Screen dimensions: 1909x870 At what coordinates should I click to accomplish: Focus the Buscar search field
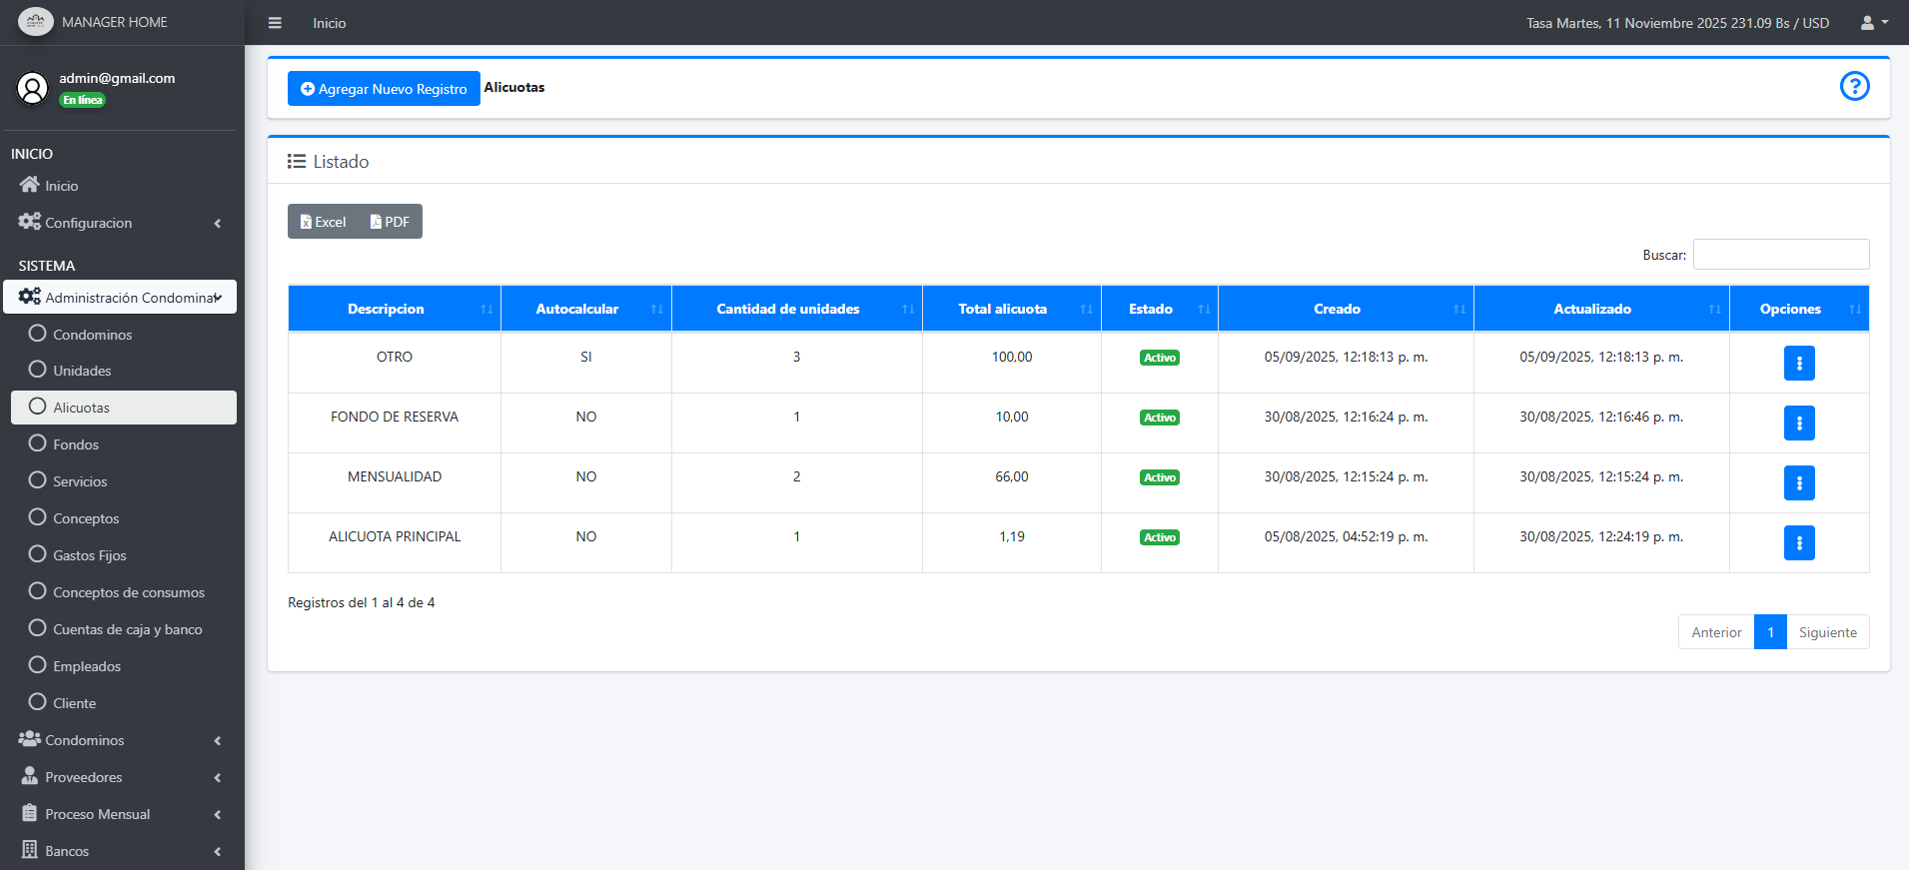1780,255
